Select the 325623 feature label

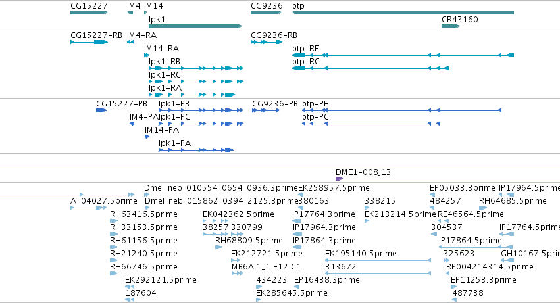(459, 254)
